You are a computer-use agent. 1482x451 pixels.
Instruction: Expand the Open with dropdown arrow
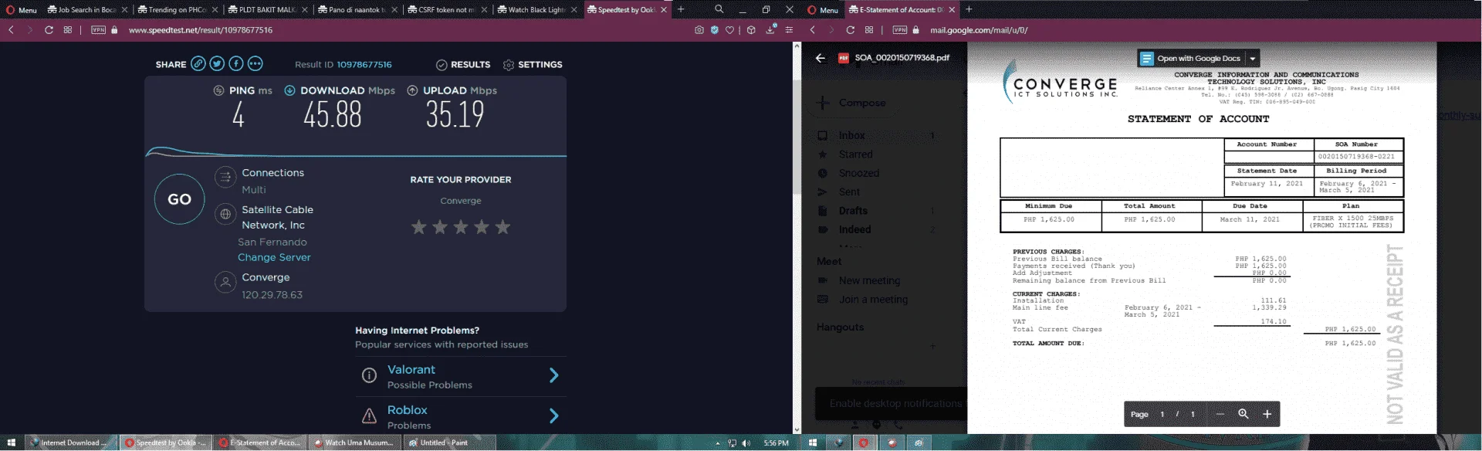[x=1253, y=59]
